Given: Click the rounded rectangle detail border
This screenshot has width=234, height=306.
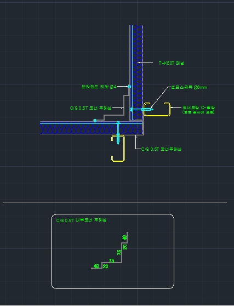Looking at the screenshot, I should pyautogui.click(x=112, y=251).
